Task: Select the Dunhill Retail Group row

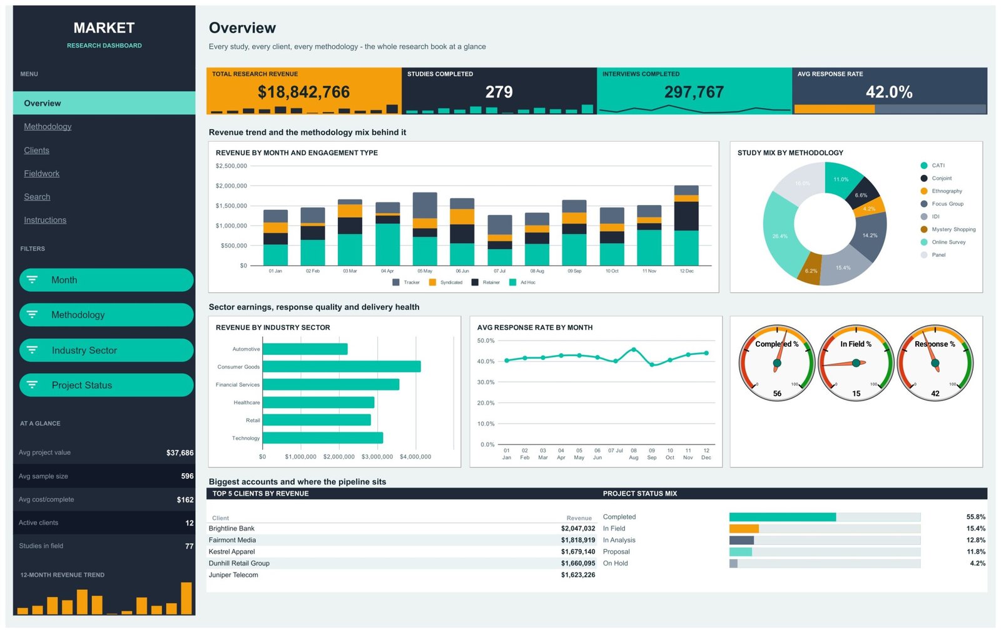Action: 402,563
